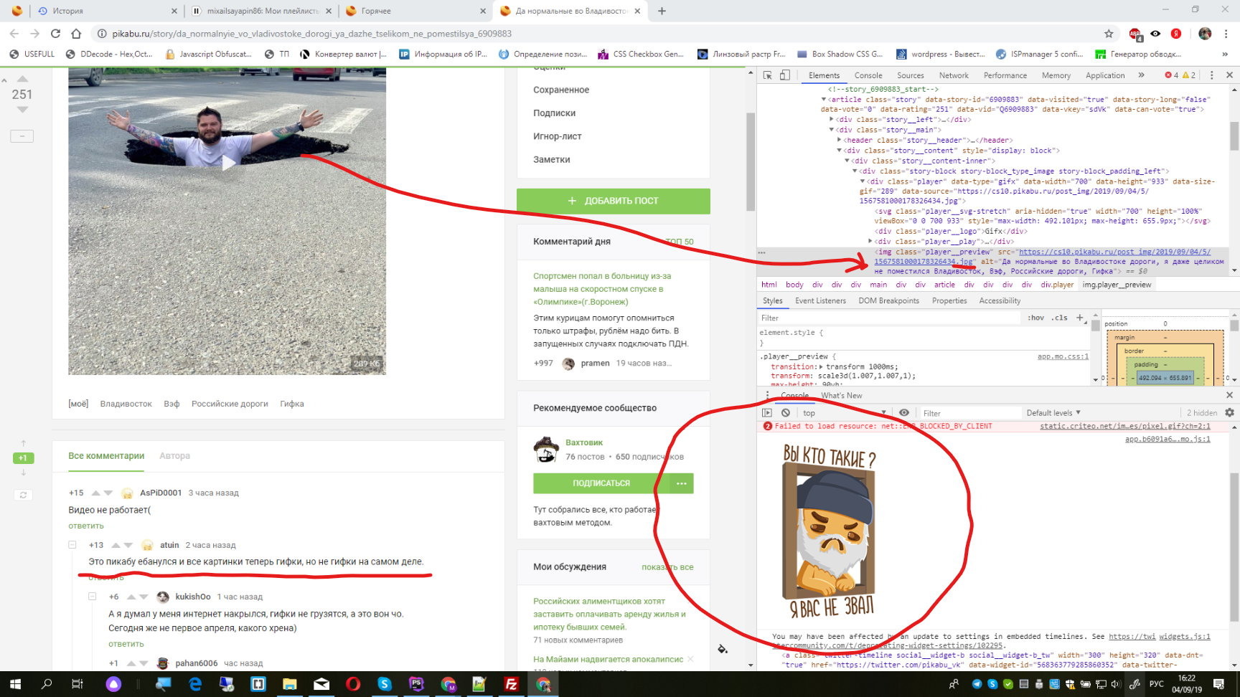1240x697 pixels.
Task: Switch to the What's New drawer tab
Action: click(x=841, y=395)
